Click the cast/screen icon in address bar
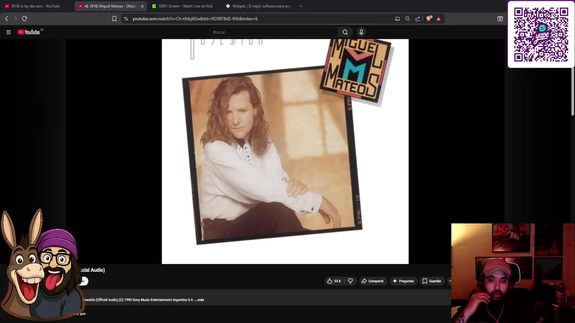The width and height of the screenshot is (575, 323). click(x=397, y=19)
